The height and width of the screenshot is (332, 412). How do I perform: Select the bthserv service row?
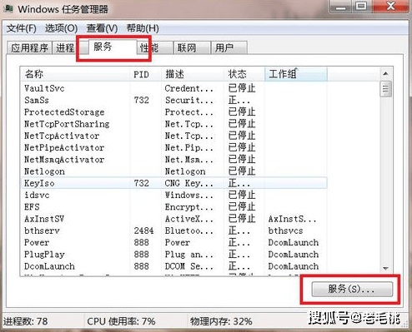pyautogui.click(x=174, y=230)
